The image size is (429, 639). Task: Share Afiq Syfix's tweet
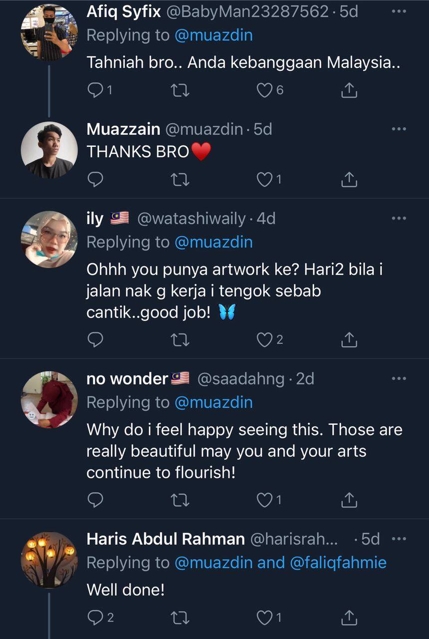(x=349, y=90)
